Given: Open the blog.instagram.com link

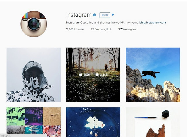Looking at the screenshot, I should (x=153, y=23).
